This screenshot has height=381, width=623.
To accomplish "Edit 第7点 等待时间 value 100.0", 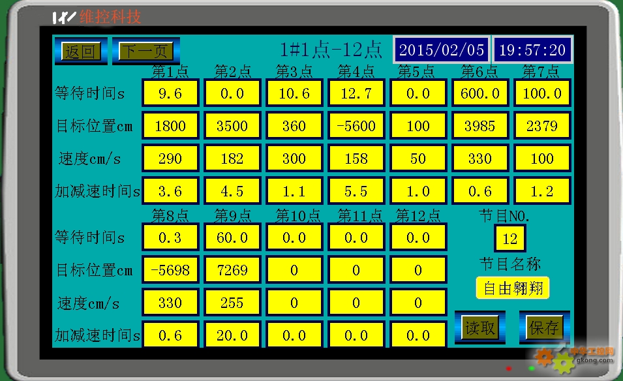I will click(x=542, y=93).
